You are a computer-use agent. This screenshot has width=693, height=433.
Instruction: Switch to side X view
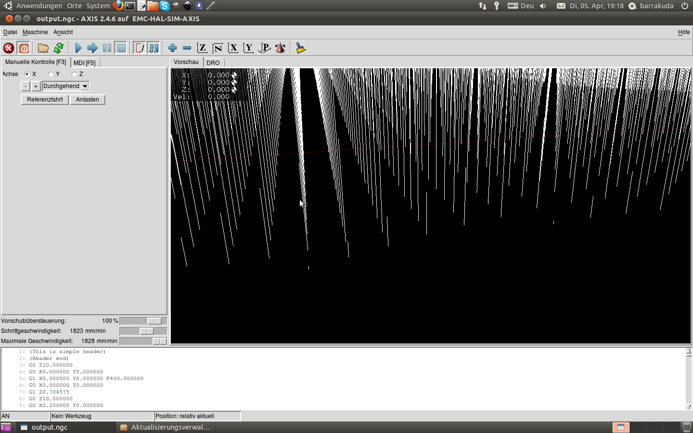(x=233, y=48)
